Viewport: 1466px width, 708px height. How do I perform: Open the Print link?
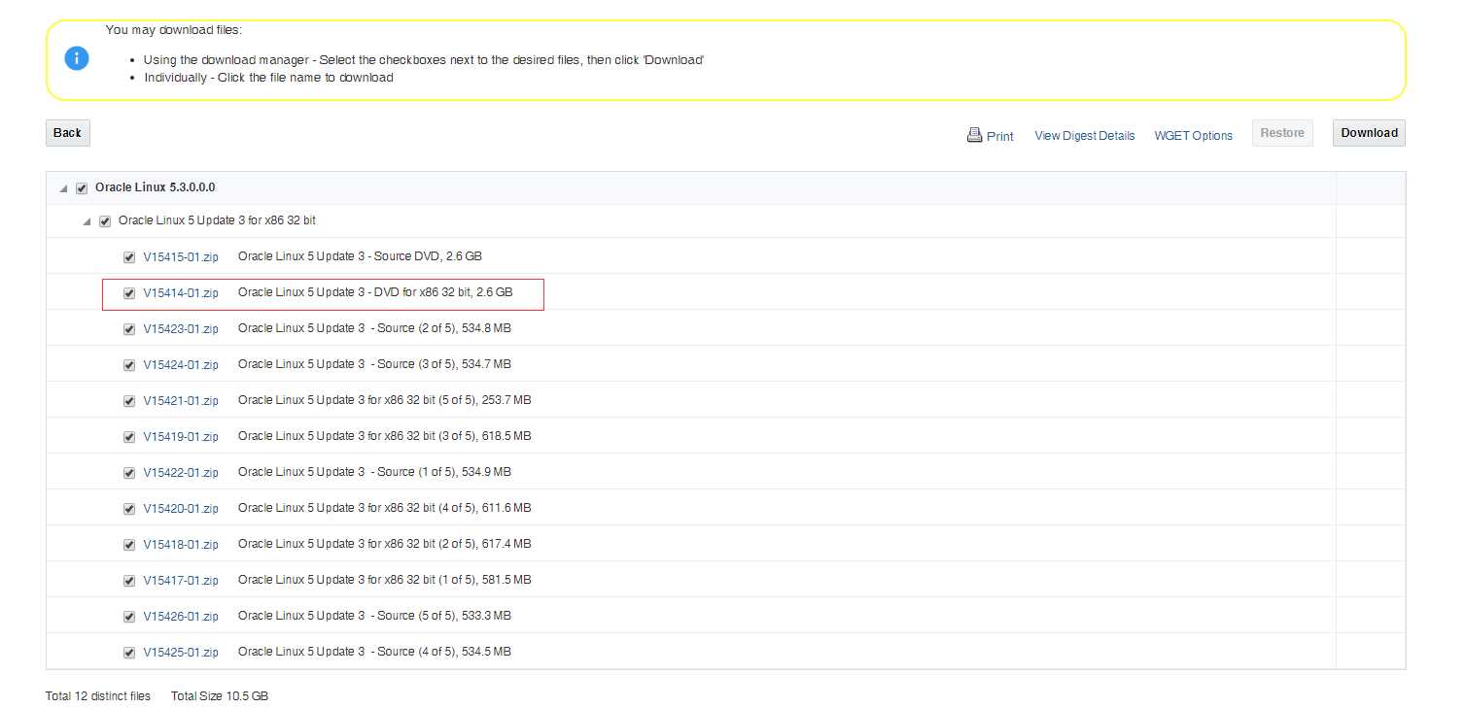click(x=999, y=136)
